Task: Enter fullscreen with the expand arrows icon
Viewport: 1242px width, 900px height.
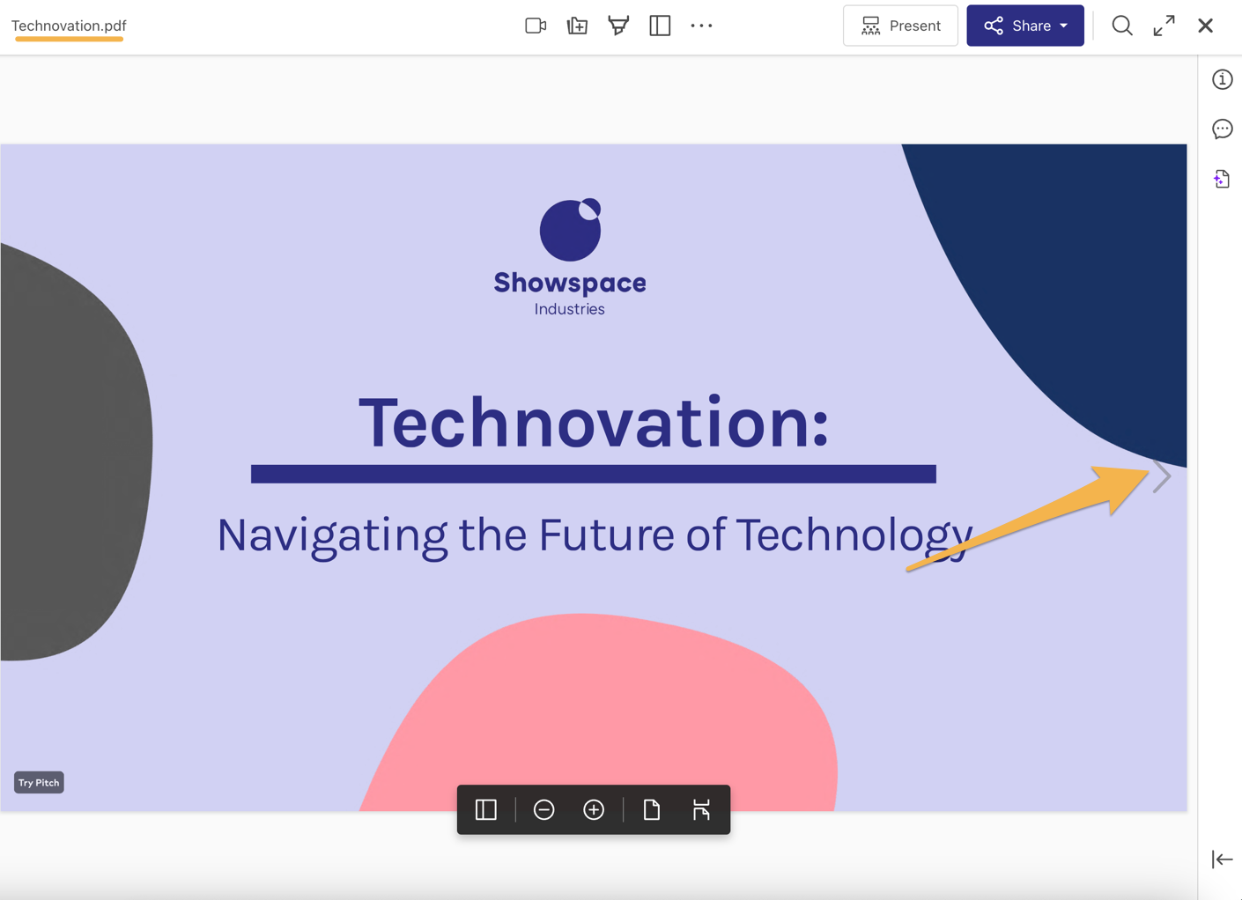Action: coord(1164,26)
